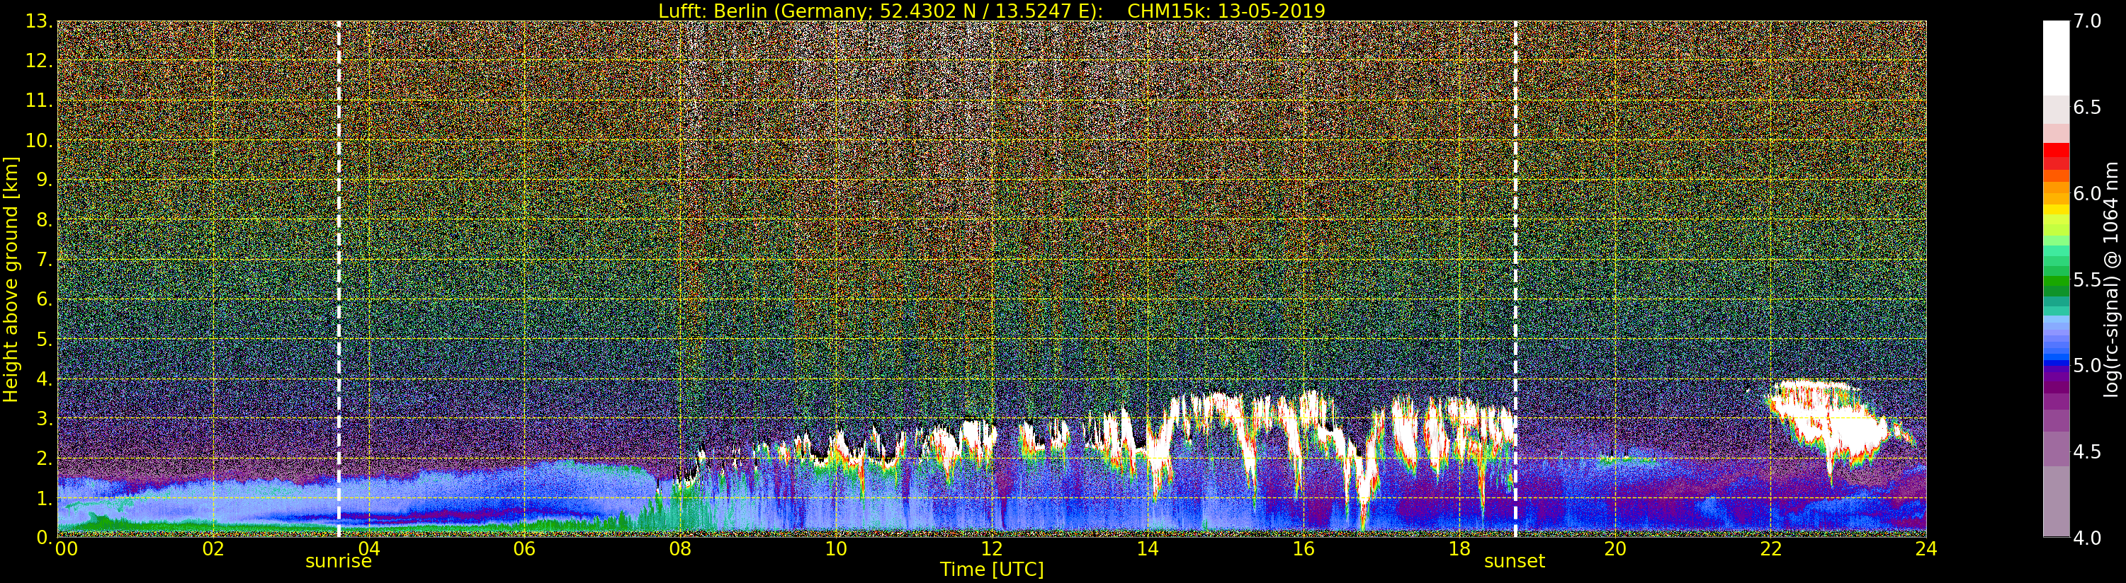Click the 06 tick on the time axis
The height and width of the screenshot is (583, 2126).
(x=524, y=549)
